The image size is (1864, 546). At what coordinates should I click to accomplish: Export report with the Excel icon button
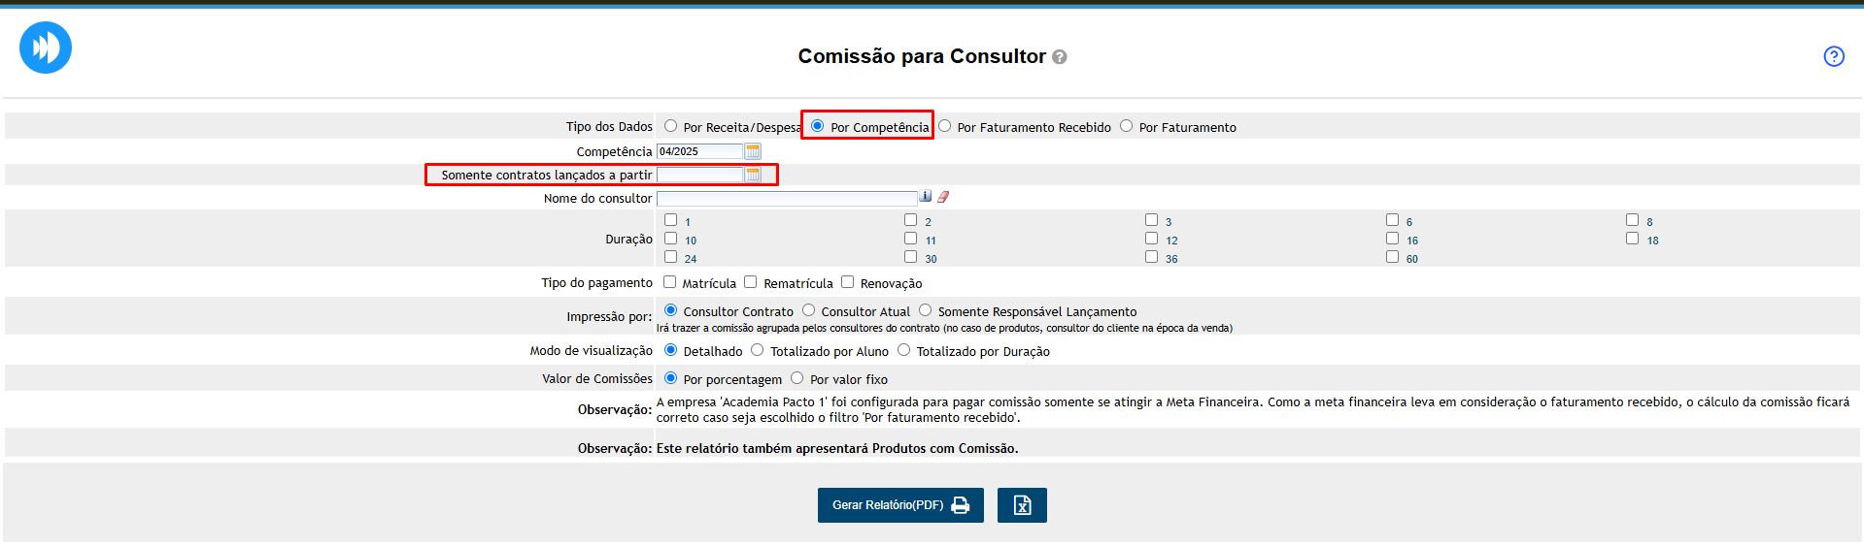[1022, 505]
